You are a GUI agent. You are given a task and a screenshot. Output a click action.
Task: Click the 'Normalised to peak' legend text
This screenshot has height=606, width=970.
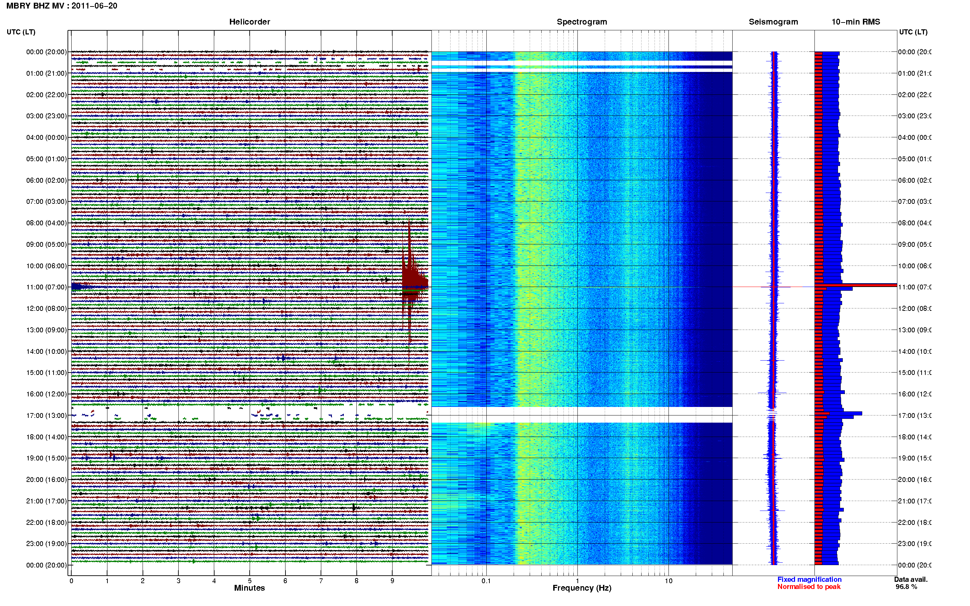click(x=809, y=587)
